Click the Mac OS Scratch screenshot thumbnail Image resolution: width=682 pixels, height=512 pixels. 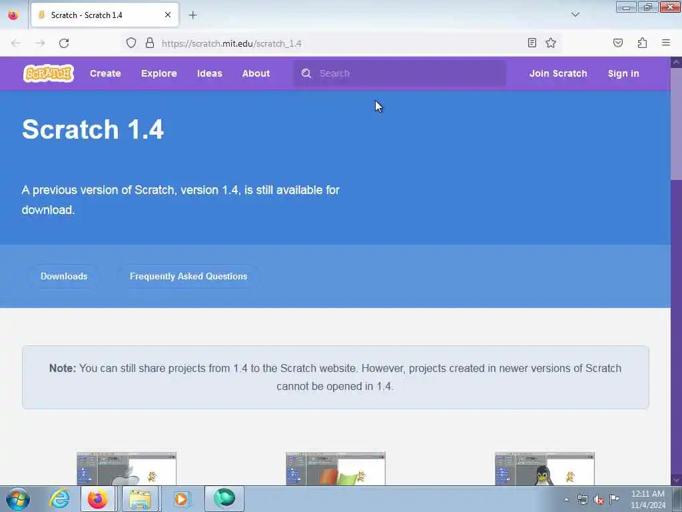pos(127,469)
